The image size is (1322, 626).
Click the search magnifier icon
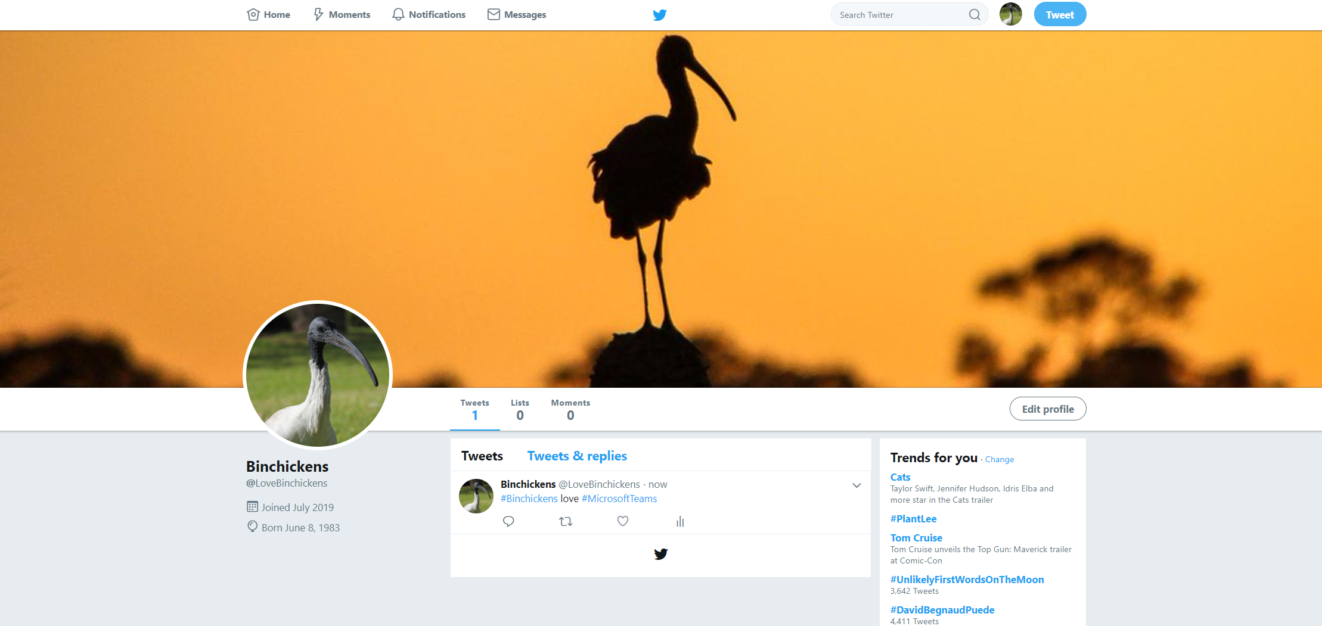click(x=975, y=15)
